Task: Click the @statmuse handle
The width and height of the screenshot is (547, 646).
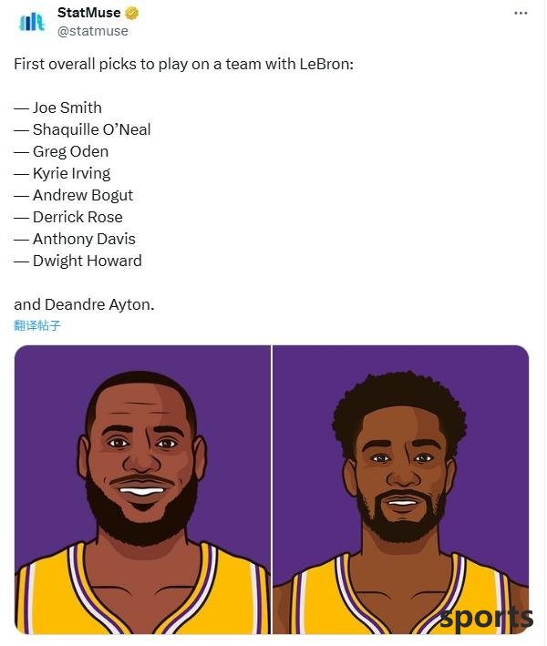Action: click(x=93, y=31)
